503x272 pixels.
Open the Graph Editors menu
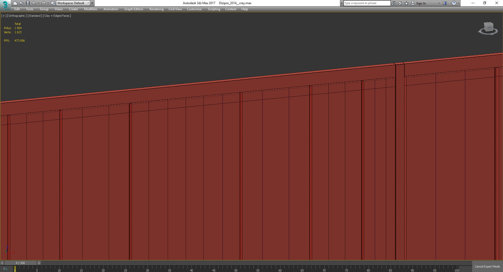pos(134,9)
